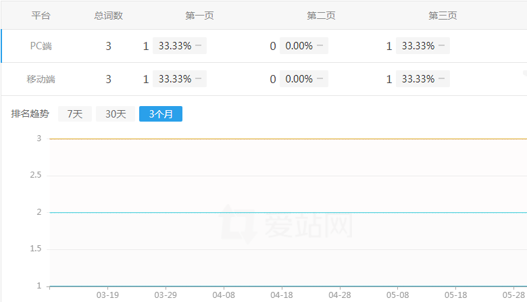Switch trend range to 7天
The width and height of the screenshot is (527, 302).
(74, 114)
